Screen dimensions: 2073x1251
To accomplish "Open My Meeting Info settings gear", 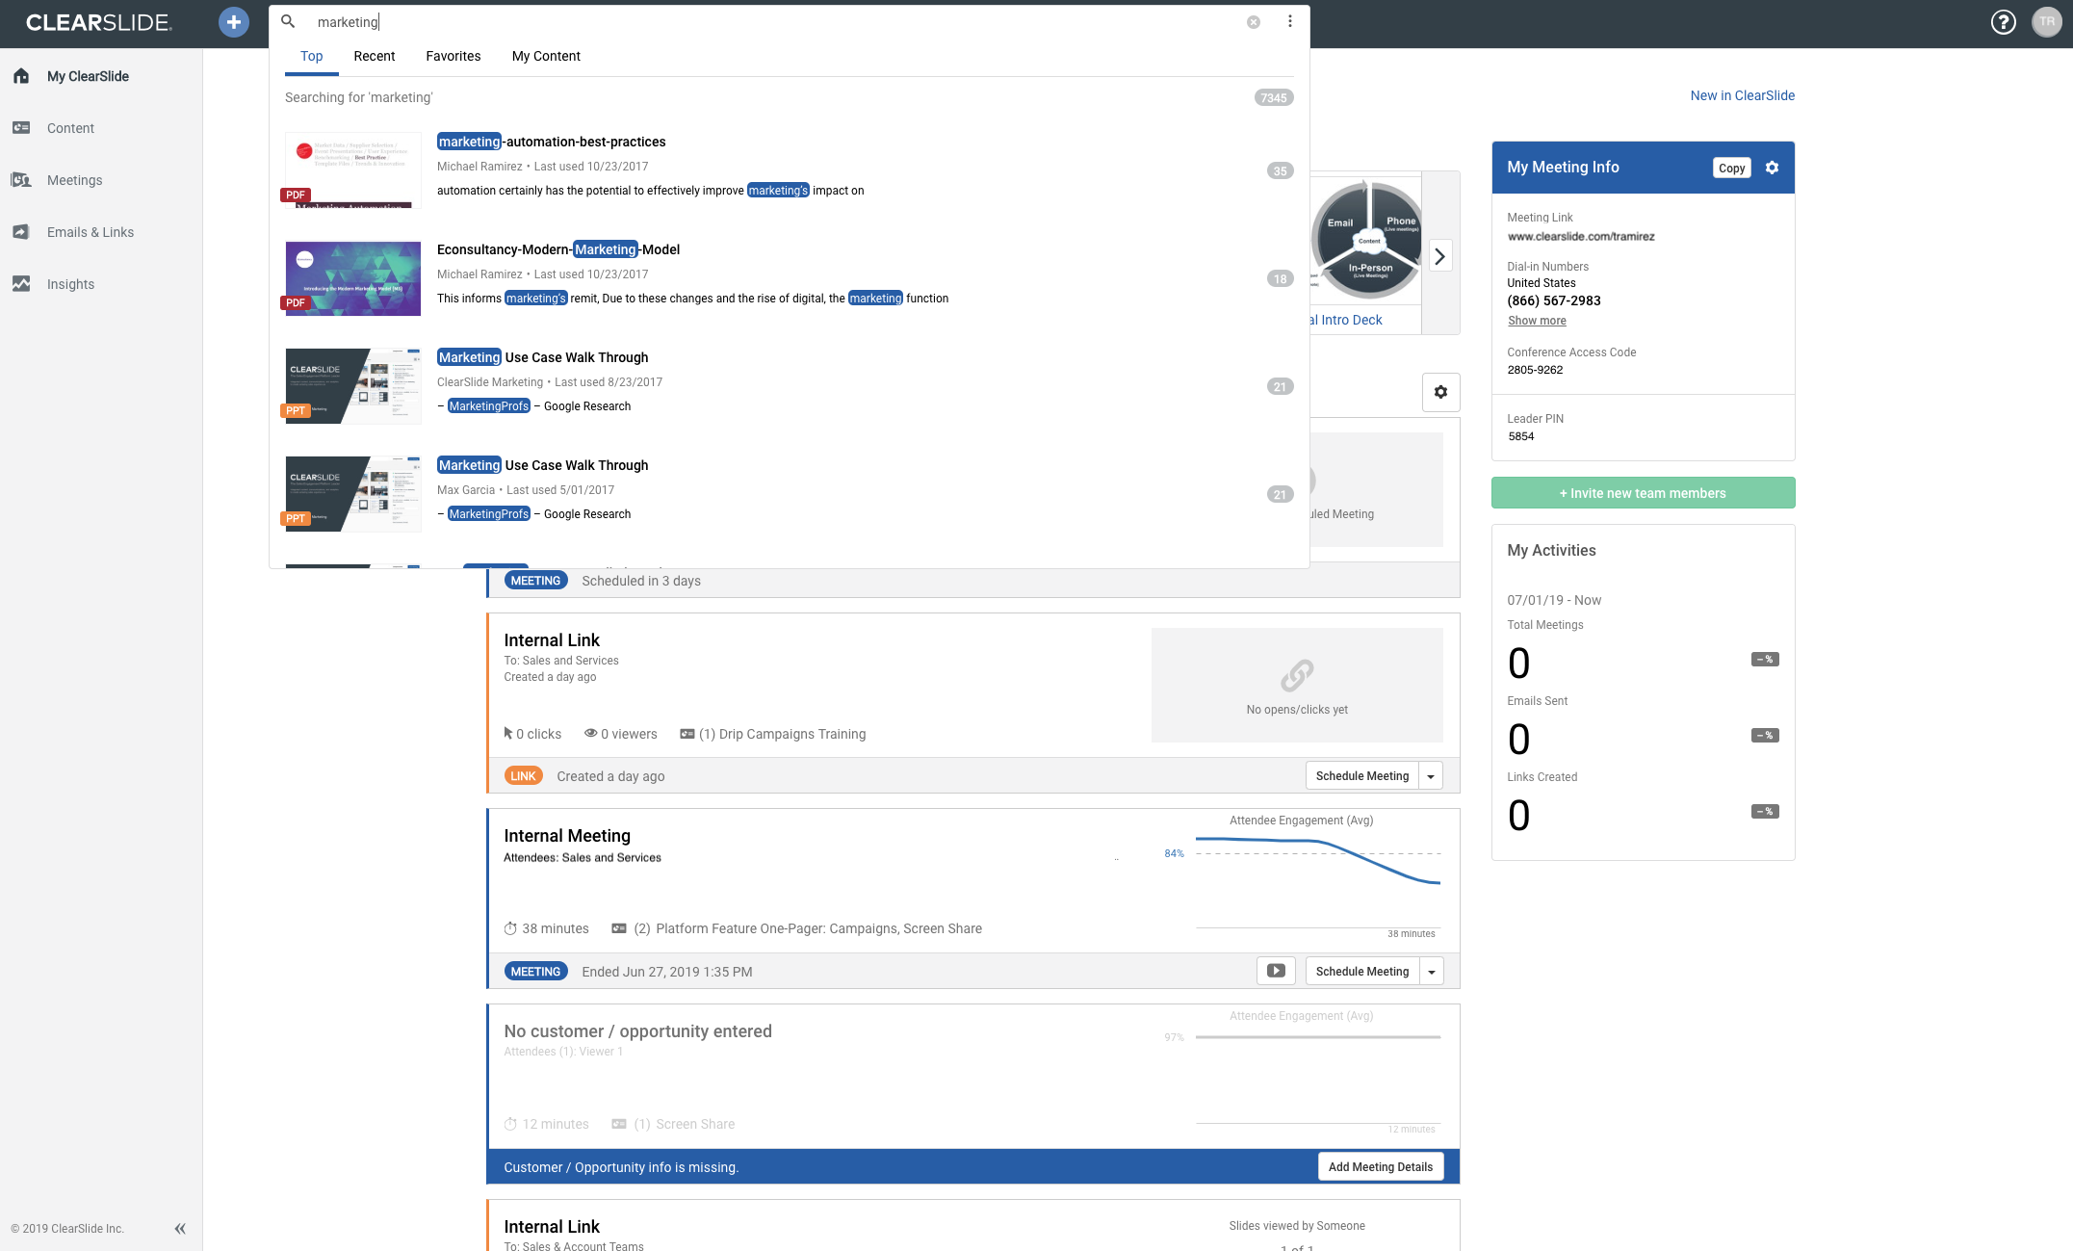I will 1772,168.
